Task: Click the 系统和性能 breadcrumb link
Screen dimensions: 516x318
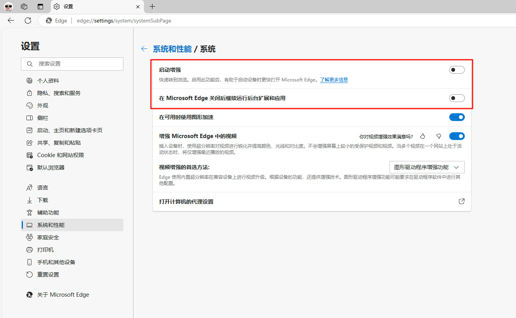Action: click(x=172, y=49)
